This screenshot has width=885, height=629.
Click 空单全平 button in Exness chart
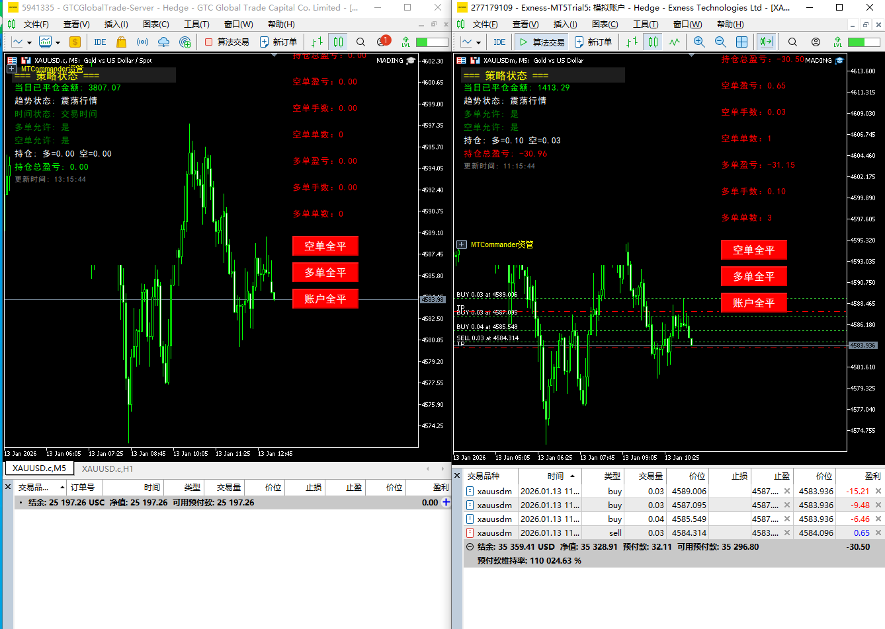click(754, 250)
